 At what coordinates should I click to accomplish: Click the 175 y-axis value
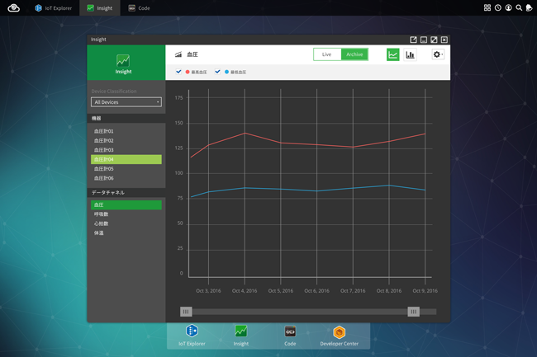point(178,98)
